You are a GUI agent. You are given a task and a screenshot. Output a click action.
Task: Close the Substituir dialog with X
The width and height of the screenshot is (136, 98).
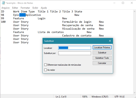tap(110, 41)
